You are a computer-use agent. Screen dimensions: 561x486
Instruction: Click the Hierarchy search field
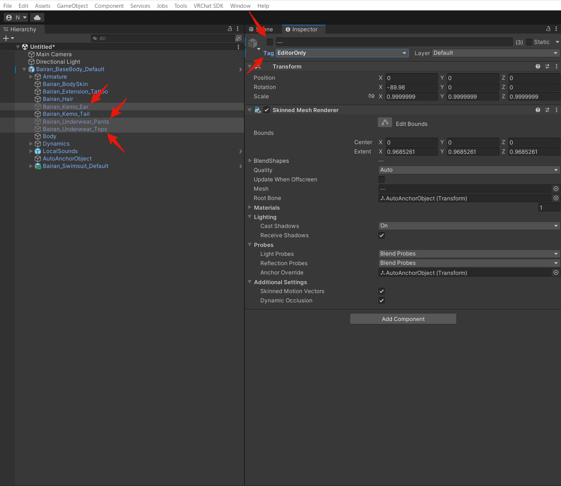click(x=163, y=38)
